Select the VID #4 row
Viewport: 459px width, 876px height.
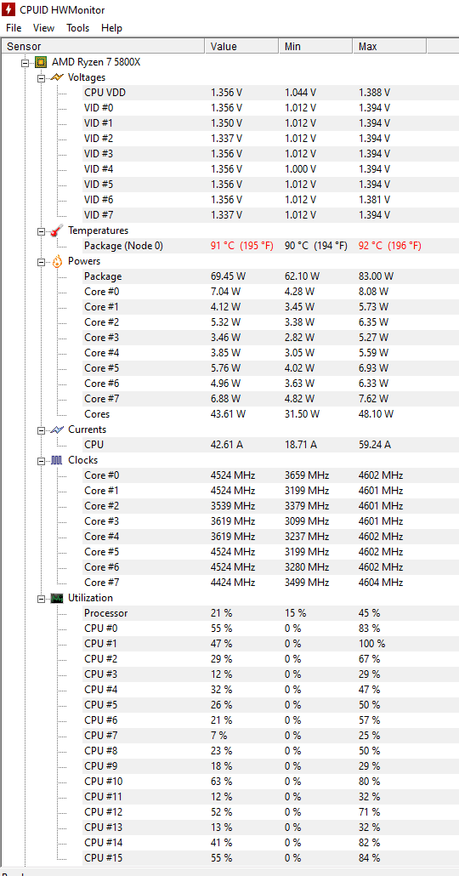[270, 168]
